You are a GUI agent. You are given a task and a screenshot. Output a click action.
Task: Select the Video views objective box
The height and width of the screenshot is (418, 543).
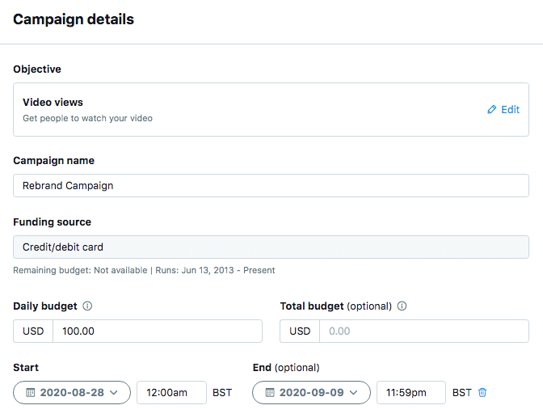[271, 109]
